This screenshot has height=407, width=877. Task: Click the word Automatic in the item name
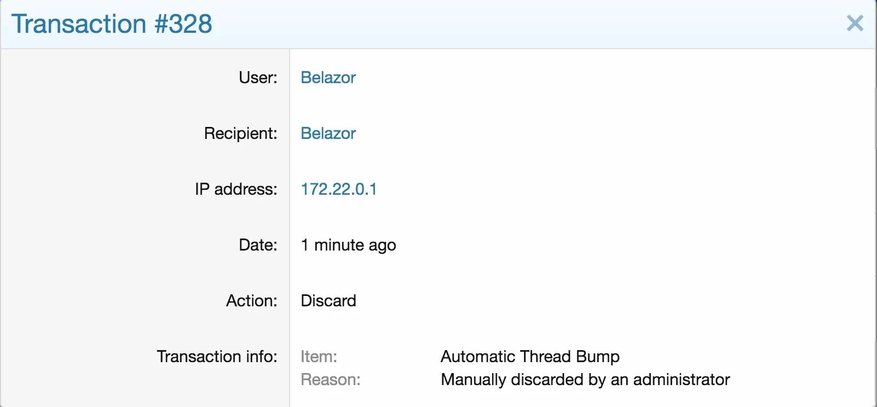478,357
